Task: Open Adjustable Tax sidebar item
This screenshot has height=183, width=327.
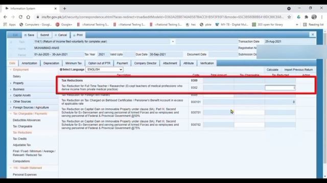Action: point(21,145)
